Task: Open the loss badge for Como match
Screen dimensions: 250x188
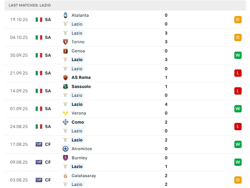Action: click(238, 127)
